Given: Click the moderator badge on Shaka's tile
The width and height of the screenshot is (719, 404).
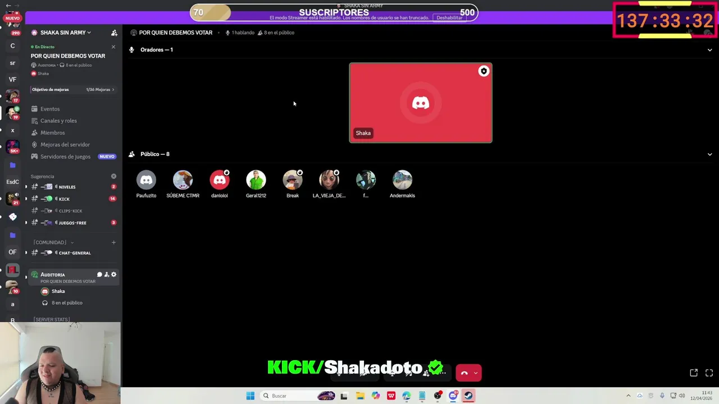Looking at the screenshot, I should pos(484,71).
